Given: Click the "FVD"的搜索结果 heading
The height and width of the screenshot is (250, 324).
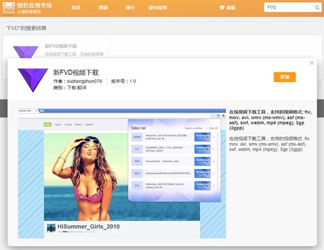Looking at the screenshot, I should pos(26,28).
